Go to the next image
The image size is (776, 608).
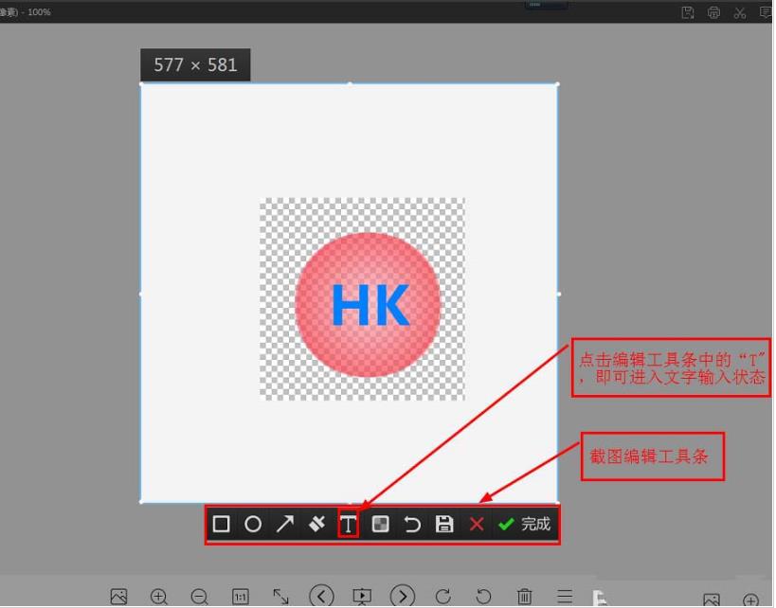[403, 596]
